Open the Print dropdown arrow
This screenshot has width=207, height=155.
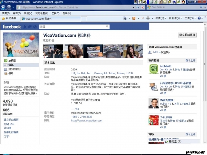click(152, 18)
